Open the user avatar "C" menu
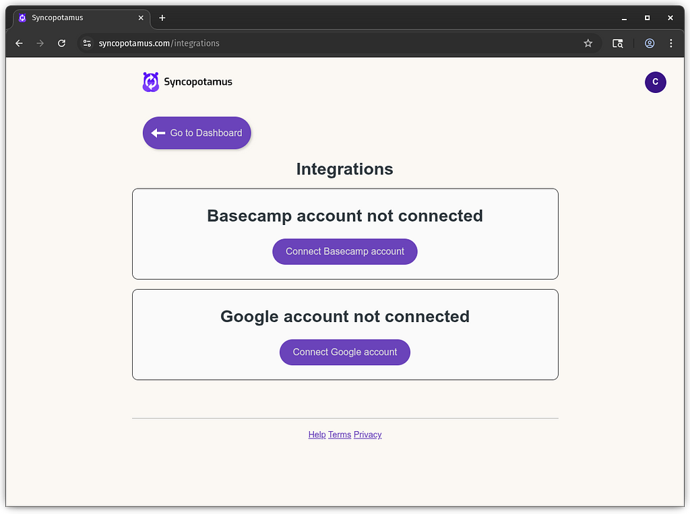 click(655, 82)
